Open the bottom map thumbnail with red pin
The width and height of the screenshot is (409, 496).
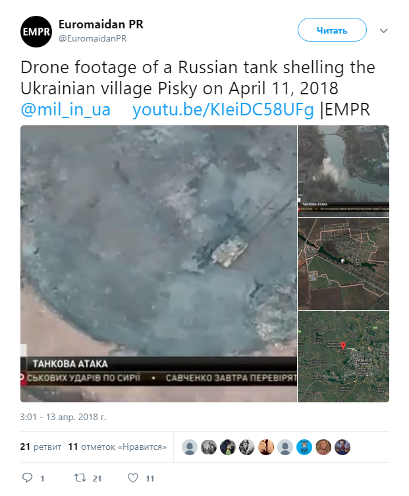click(343, 356)
